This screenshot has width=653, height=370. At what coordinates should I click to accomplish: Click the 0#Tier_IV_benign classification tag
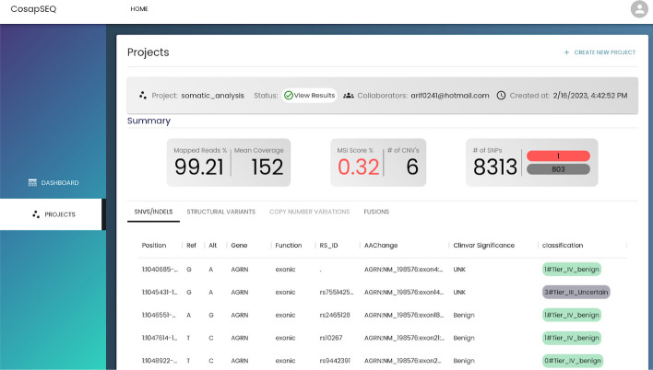573,361
